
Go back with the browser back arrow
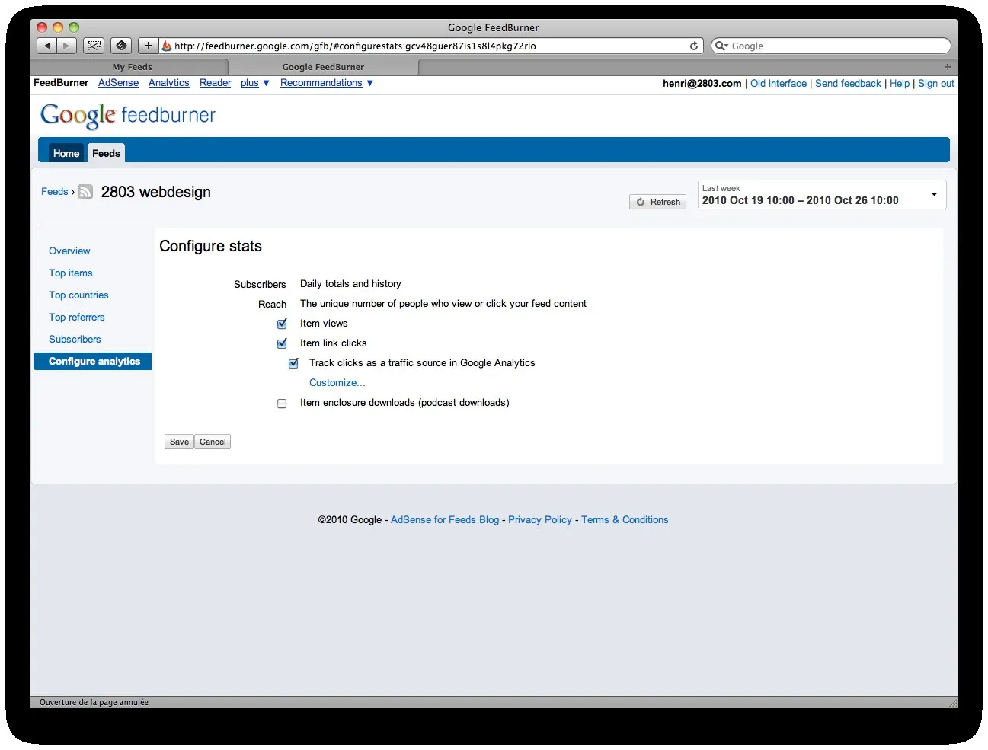[x=46, y=46]
